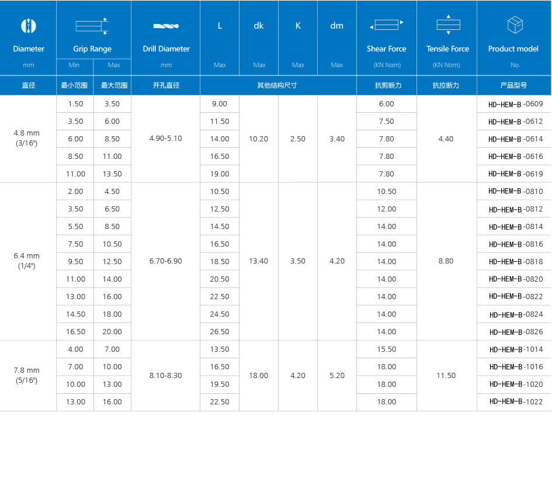Screen dimensions: 552x478
Task: Select tensile force value 11.50
Action: tap(446, 375)
